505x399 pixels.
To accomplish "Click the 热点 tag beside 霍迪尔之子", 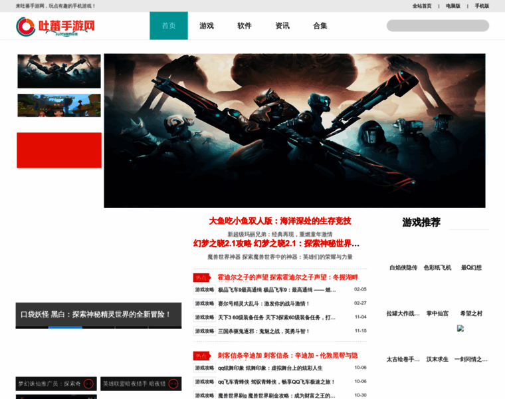I will [201, 277].
